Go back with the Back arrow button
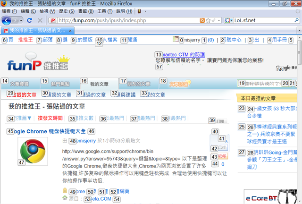302x204 pixels. pos(6,20)
